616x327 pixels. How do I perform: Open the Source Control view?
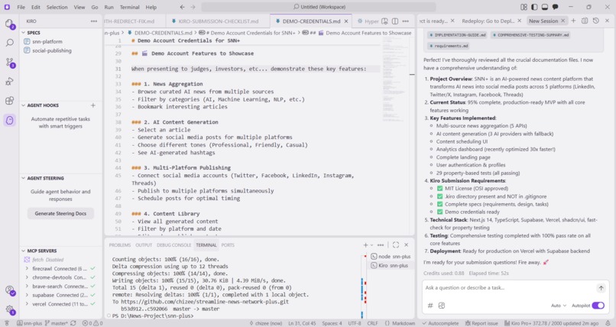9,62
